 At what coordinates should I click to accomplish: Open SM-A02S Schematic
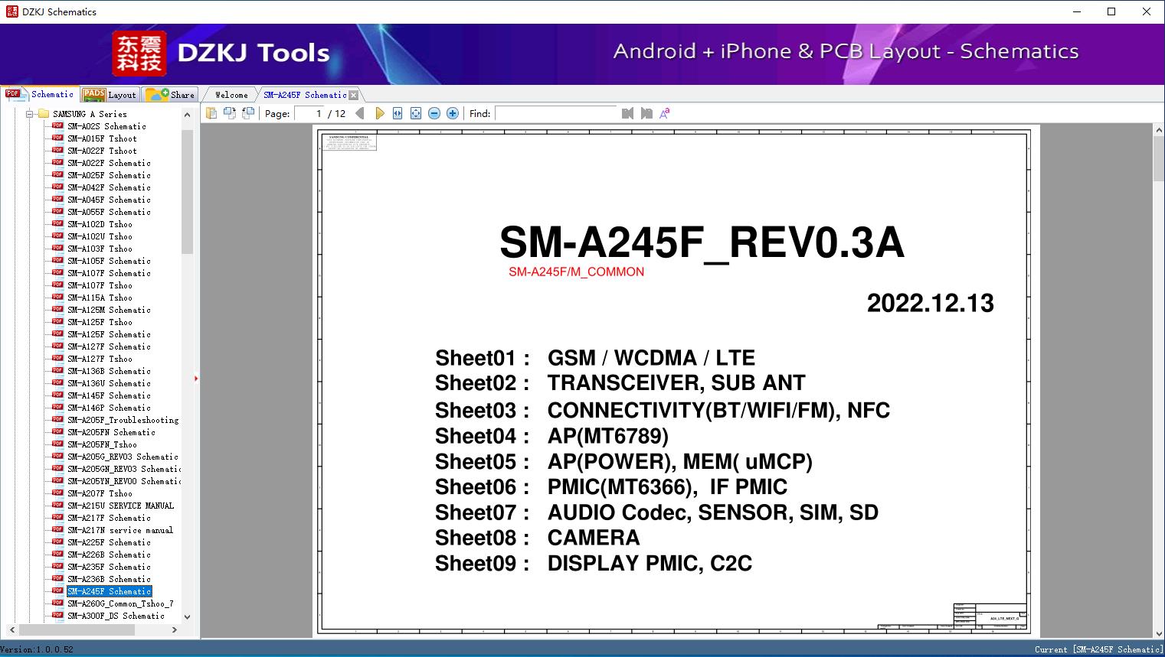106,126
